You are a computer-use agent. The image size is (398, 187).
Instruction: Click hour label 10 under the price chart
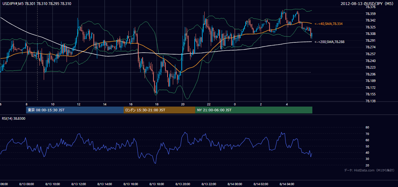tap(53, 104)
